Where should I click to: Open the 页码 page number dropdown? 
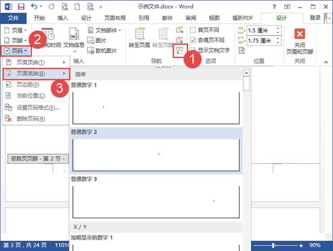point(16,51)
